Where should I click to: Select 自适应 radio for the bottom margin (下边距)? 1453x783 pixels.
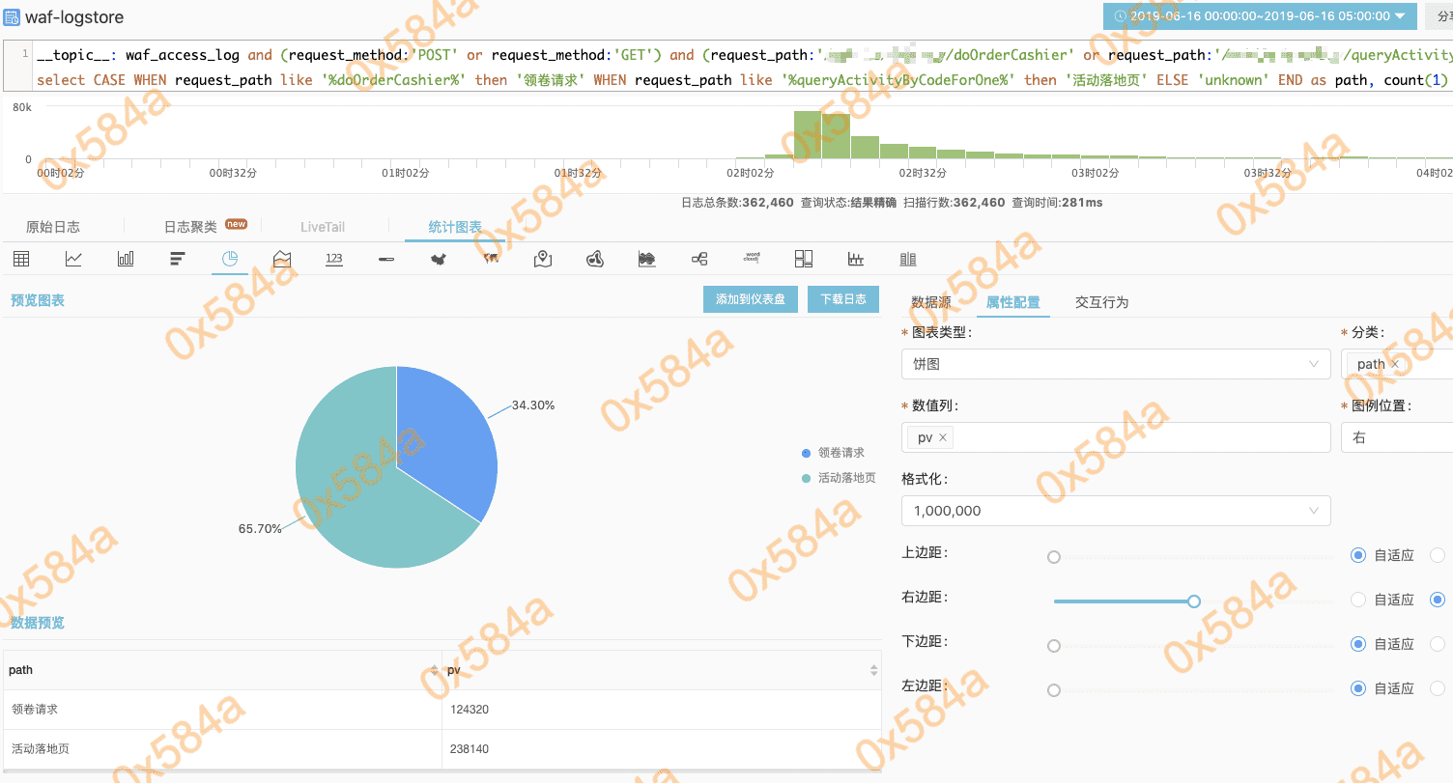click(x=1358, y=644)
